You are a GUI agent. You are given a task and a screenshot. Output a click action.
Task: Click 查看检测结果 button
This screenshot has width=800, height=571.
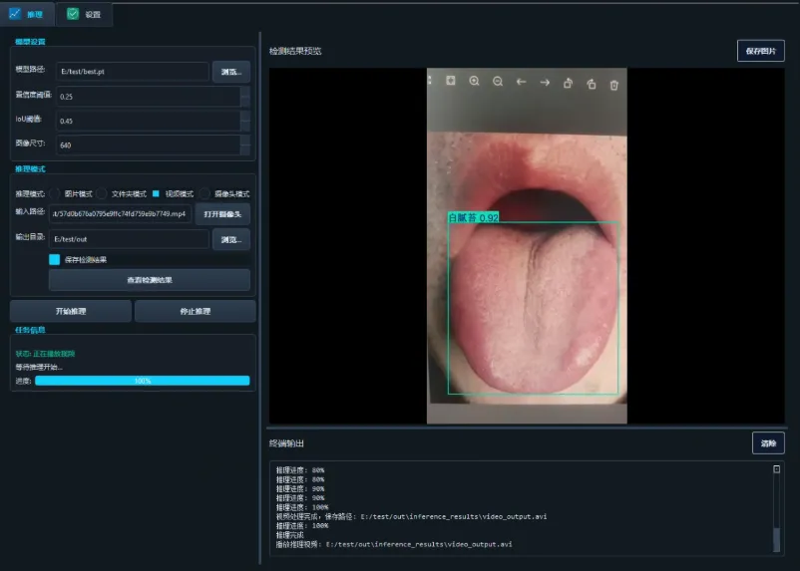point(150,280)
